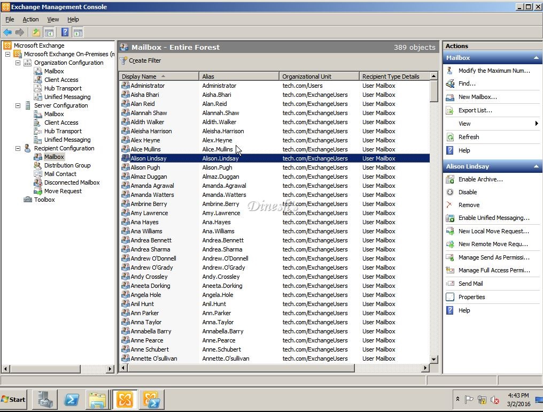Click the Start button
The width and height of the screenshot is (543, 412).
coord(14,400)
